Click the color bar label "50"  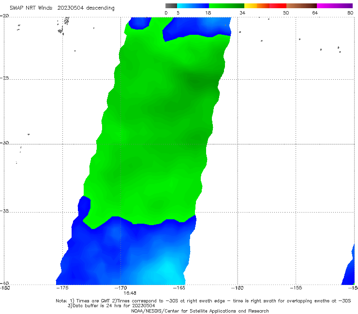coord(286,13)
